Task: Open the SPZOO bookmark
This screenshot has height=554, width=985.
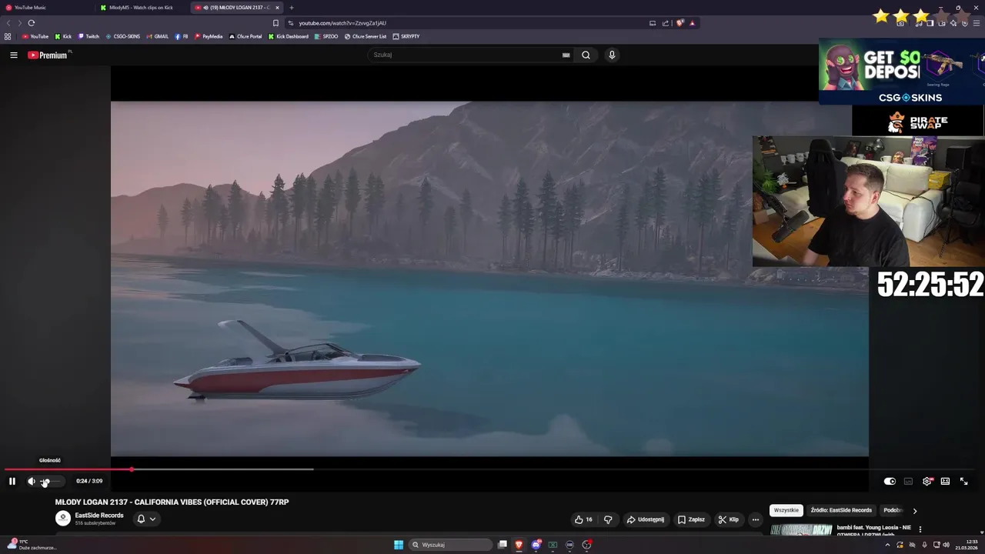Action: [326, 36]
